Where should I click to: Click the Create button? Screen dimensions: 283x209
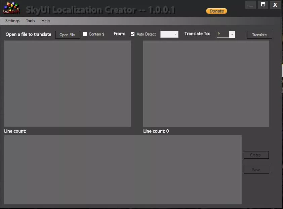pyautogui.click(x=256, y=155)
